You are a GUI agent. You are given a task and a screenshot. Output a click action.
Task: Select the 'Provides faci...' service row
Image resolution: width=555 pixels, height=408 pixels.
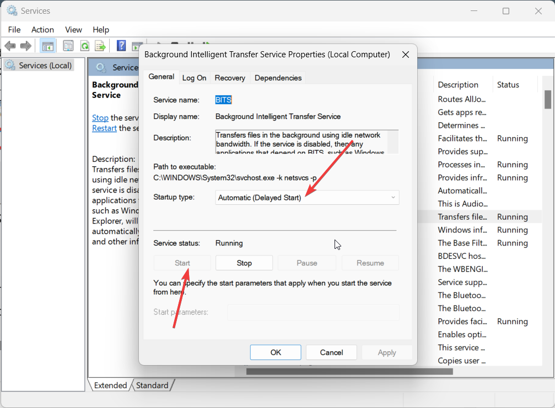(x=479, y=322)
